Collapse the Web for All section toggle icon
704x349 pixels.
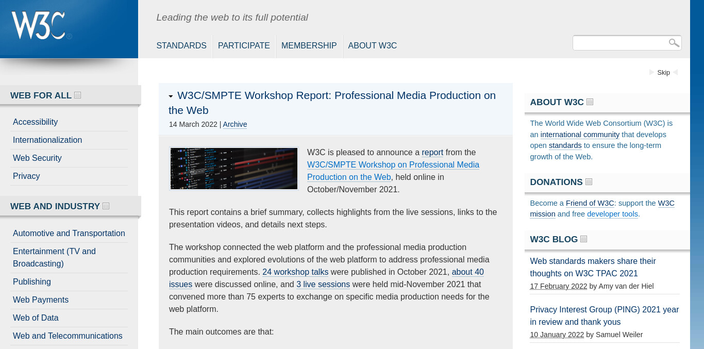[x=78, y=95]
